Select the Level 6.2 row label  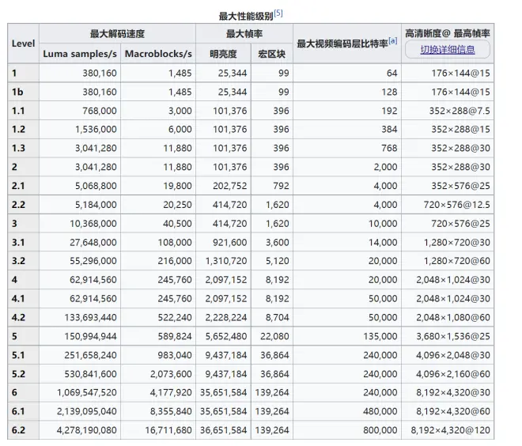coord(23,430)
